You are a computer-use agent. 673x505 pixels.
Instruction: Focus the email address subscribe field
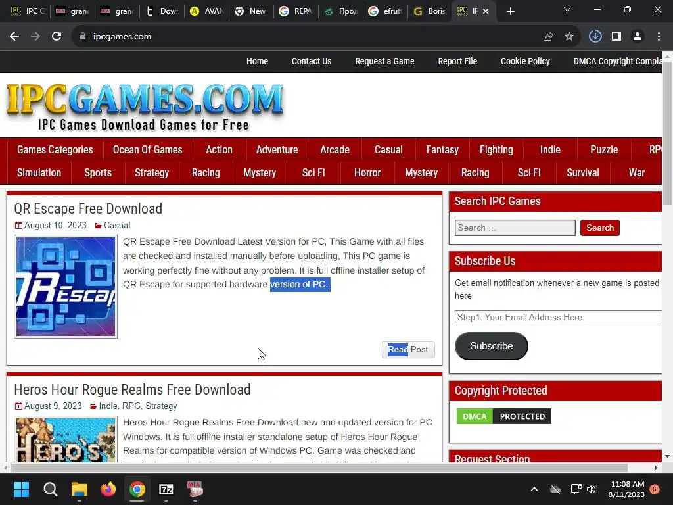(558, 317)
